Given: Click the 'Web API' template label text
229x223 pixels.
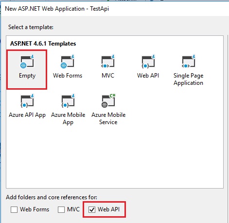Looking at the screenshot, I should point(148,76).
